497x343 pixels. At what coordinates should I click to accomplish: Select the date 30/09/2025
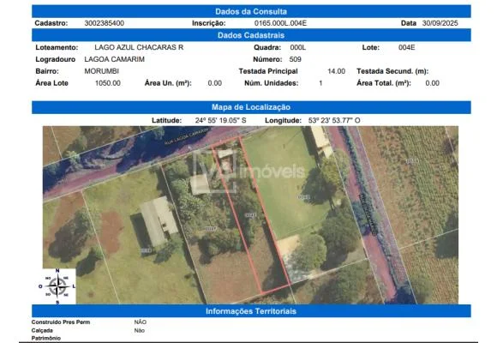point(440,23)
